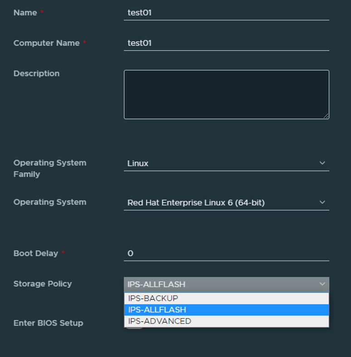Click the Boot Delay value field

pos(226,254)
